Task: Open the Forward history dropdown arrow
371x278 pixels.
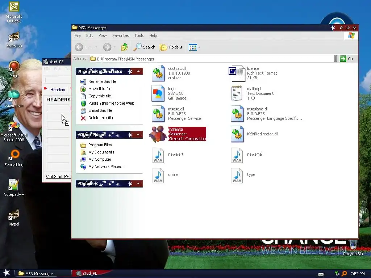Action: pyautogui.click(x=115, y=47)
